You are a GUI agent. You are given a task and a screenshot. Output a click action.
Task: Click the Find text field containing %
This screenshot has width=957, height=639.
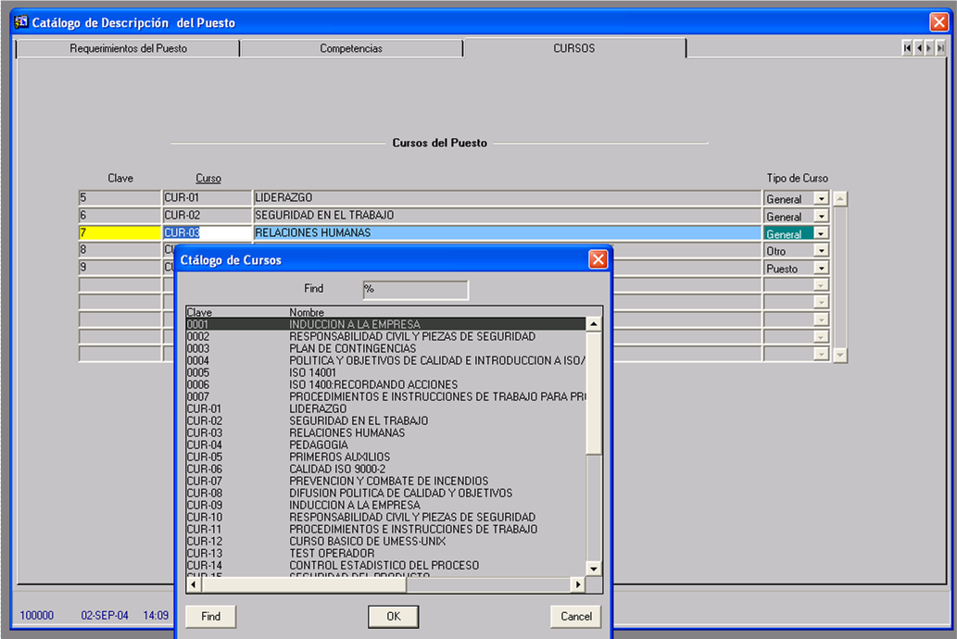[415, 290]
